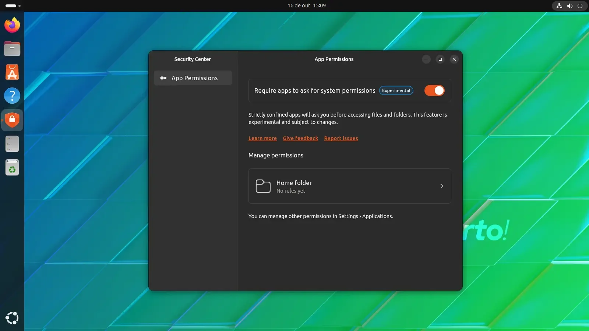Click the volume icon in top bar

pyautogui.click(x=570, y=6)
